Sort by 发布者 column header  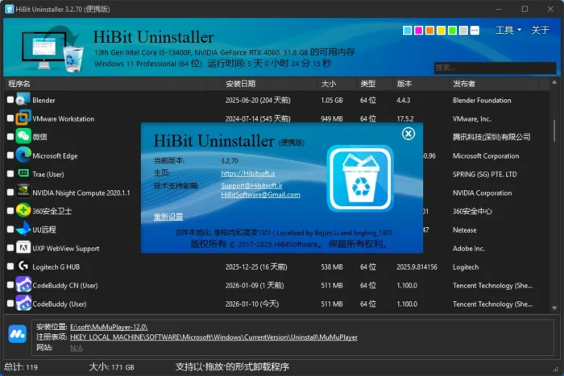click(494, 84)
